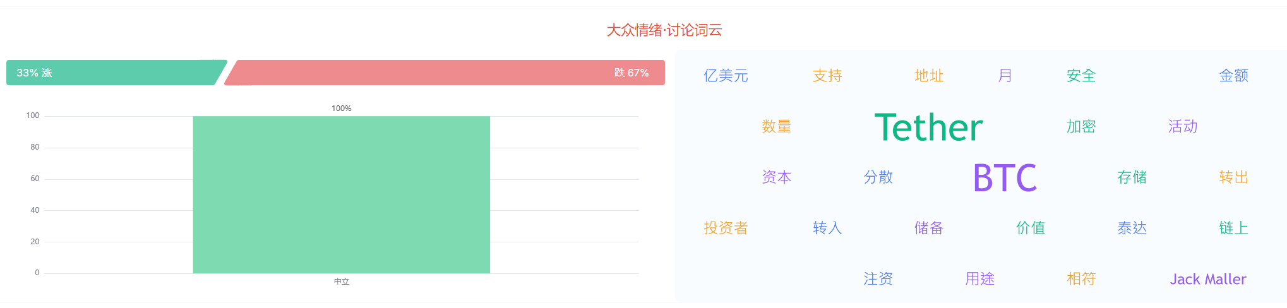Select the 储备 keyword
1287x308 pixels.
(x=929, y=228)
